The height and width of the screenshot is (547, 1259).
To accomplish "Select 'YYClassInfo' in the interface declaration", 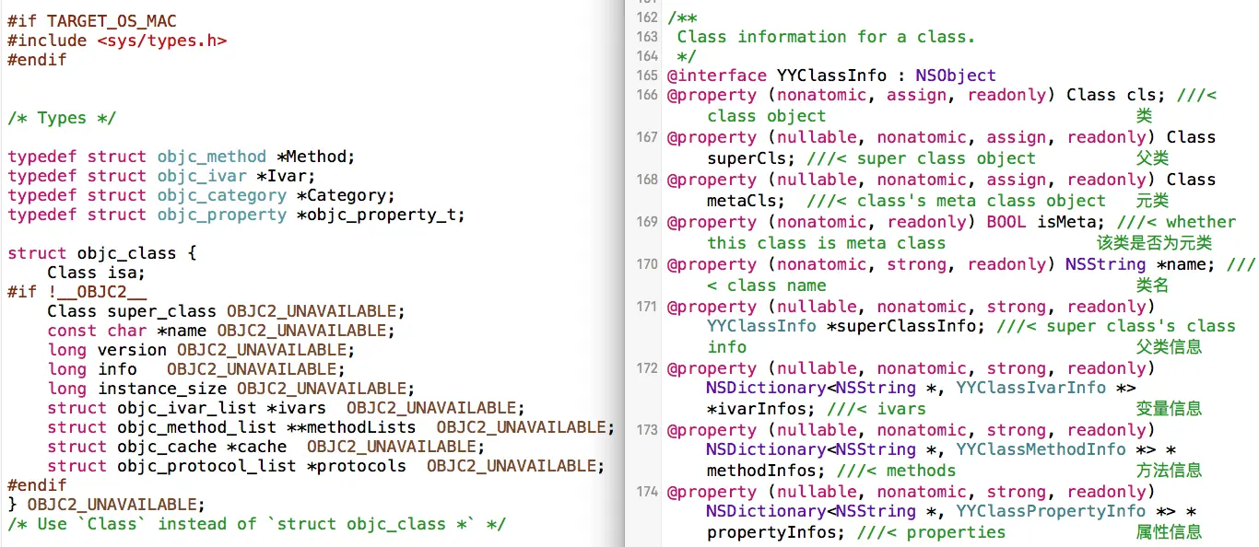I will [831, 76].
